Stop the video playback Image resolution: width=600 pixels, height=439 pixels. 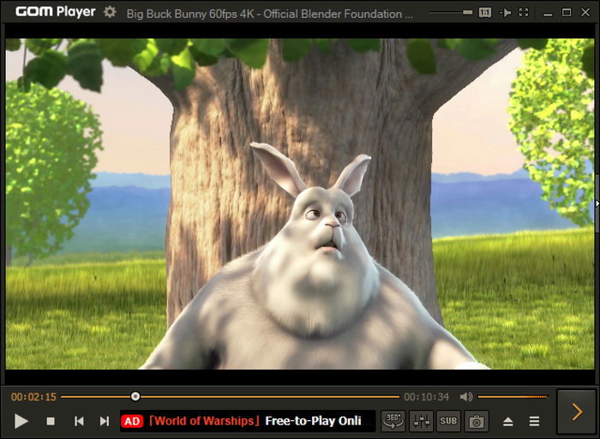(x=51, y=421)
